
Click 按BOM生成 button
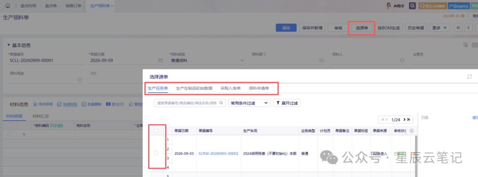(389, 28)
